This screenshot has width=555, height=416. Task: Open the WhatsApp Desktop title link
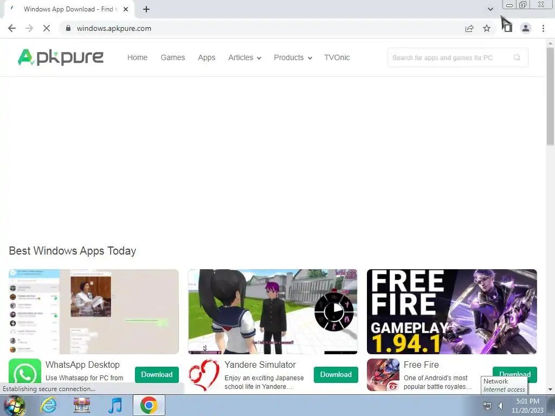point(82,365)
